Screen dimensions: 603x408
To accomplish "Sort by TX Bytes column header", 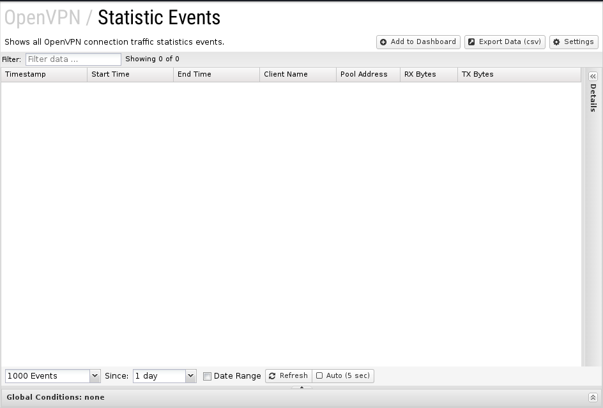I will [x=519, y=75].
